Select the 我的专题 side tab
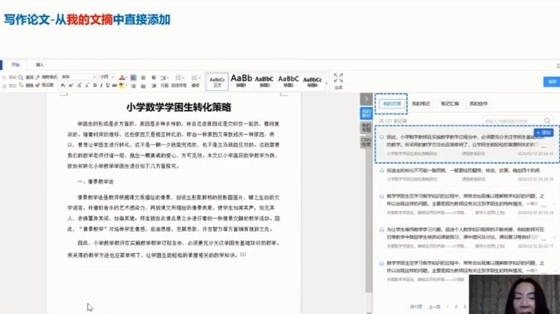Screen dimensions: 560x314 click(366, 128)
